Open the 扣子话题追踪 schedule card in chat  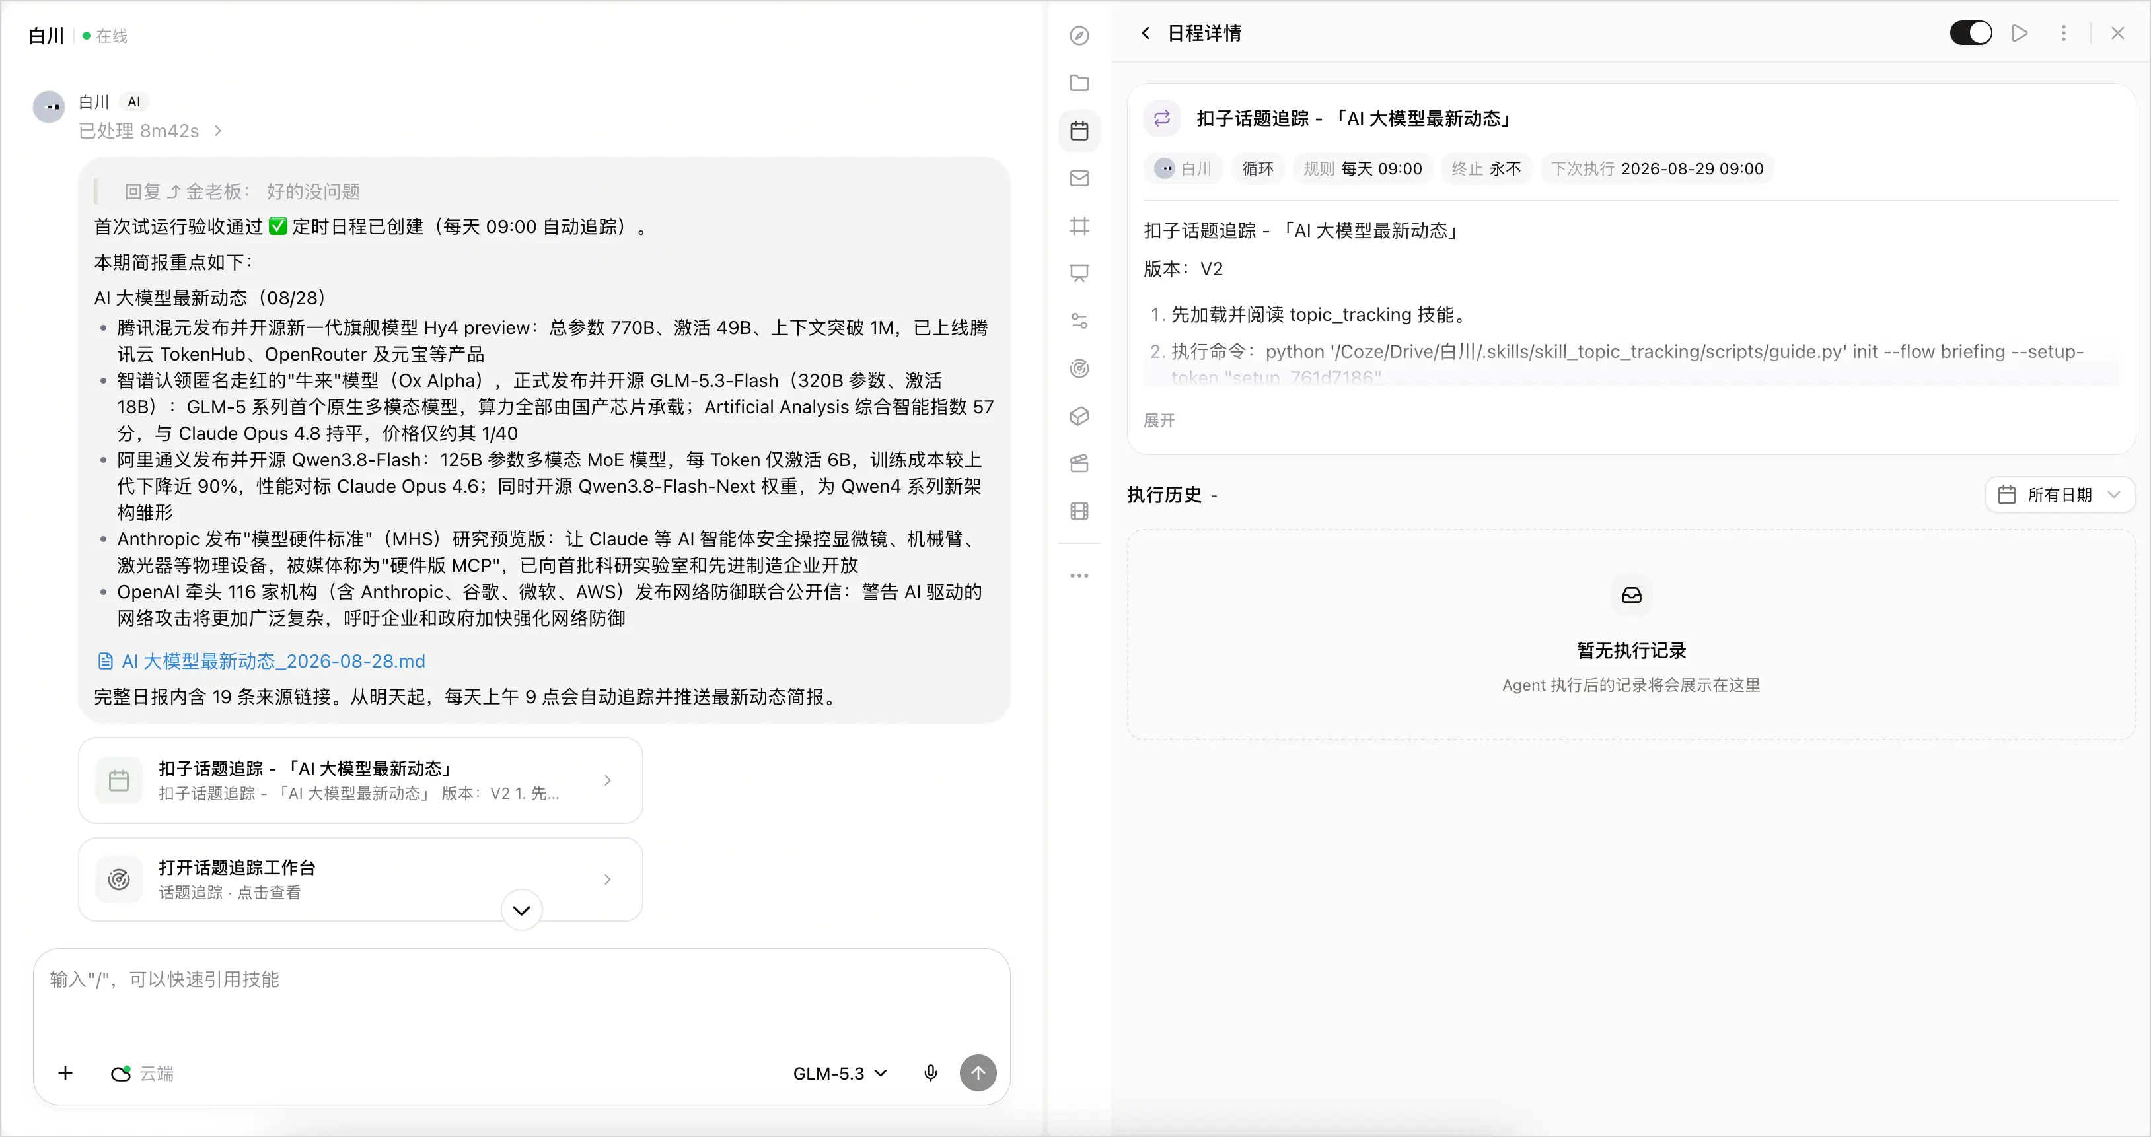coord(360,780)
